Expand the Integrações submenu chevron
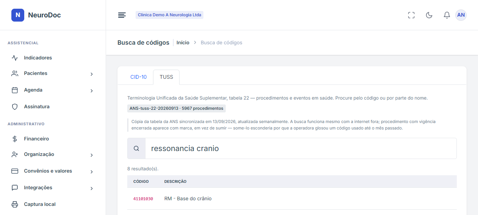Screen dimensions: 478x215 [x=92, y=189]
